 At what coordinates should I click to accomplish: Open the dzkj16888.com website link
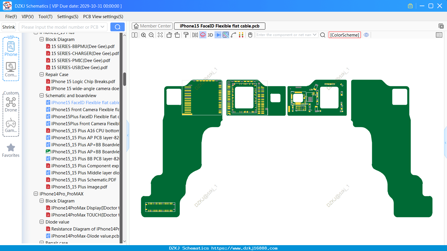(x=244, y=248)
